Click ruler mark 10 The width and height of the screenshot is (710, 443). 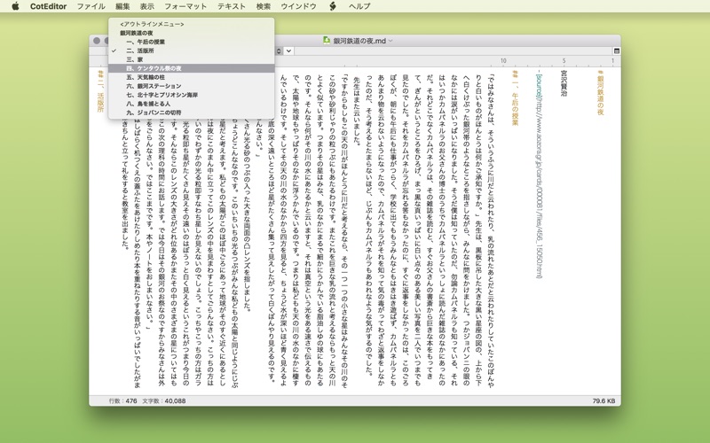coord(503,60)
